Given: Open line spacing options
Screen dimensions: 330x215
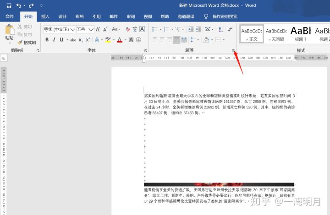Looking at the screenshot, I should coord(193,40).
